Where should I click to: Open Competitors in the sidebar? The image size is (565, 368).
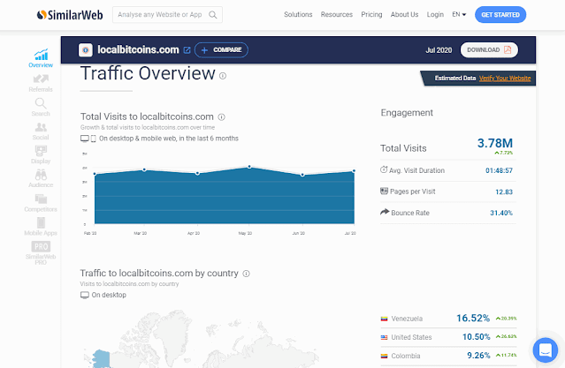[x=41, y=203]
